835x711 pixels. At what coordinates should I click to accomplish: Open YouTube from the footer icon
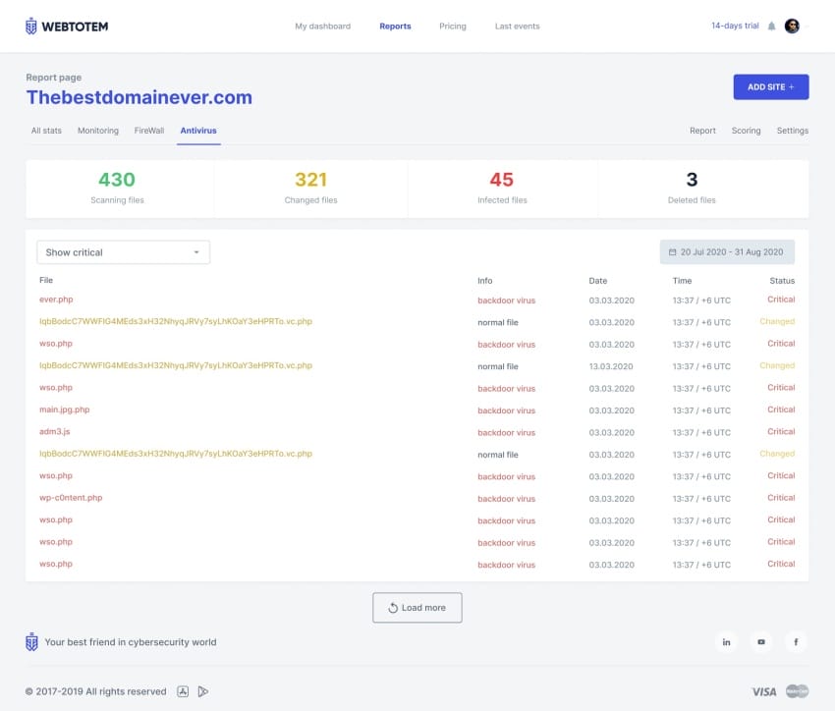(760, 641)
